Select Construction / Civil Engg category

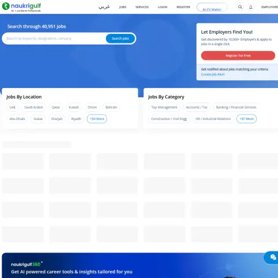coord(169,119)
